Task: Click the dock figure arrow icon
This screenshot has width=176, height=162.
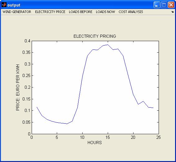Action: 172,12
